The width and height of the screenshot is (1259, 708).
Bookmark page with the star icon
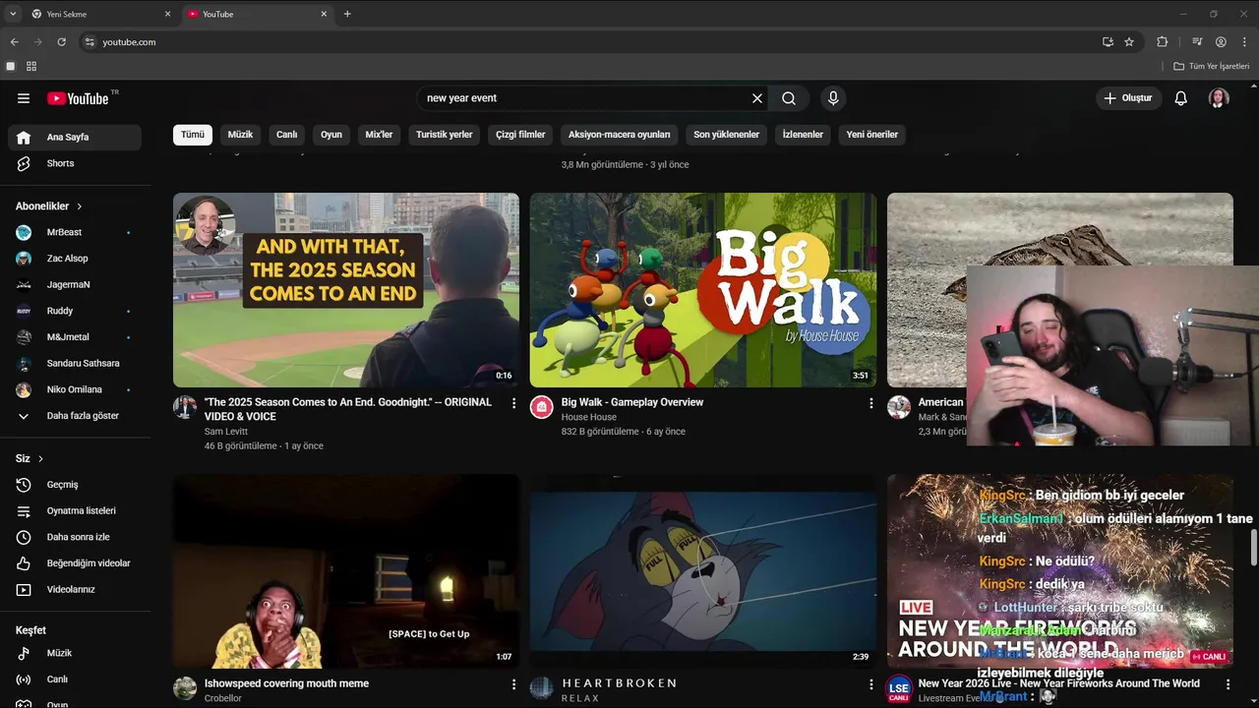pos(1129,42)
